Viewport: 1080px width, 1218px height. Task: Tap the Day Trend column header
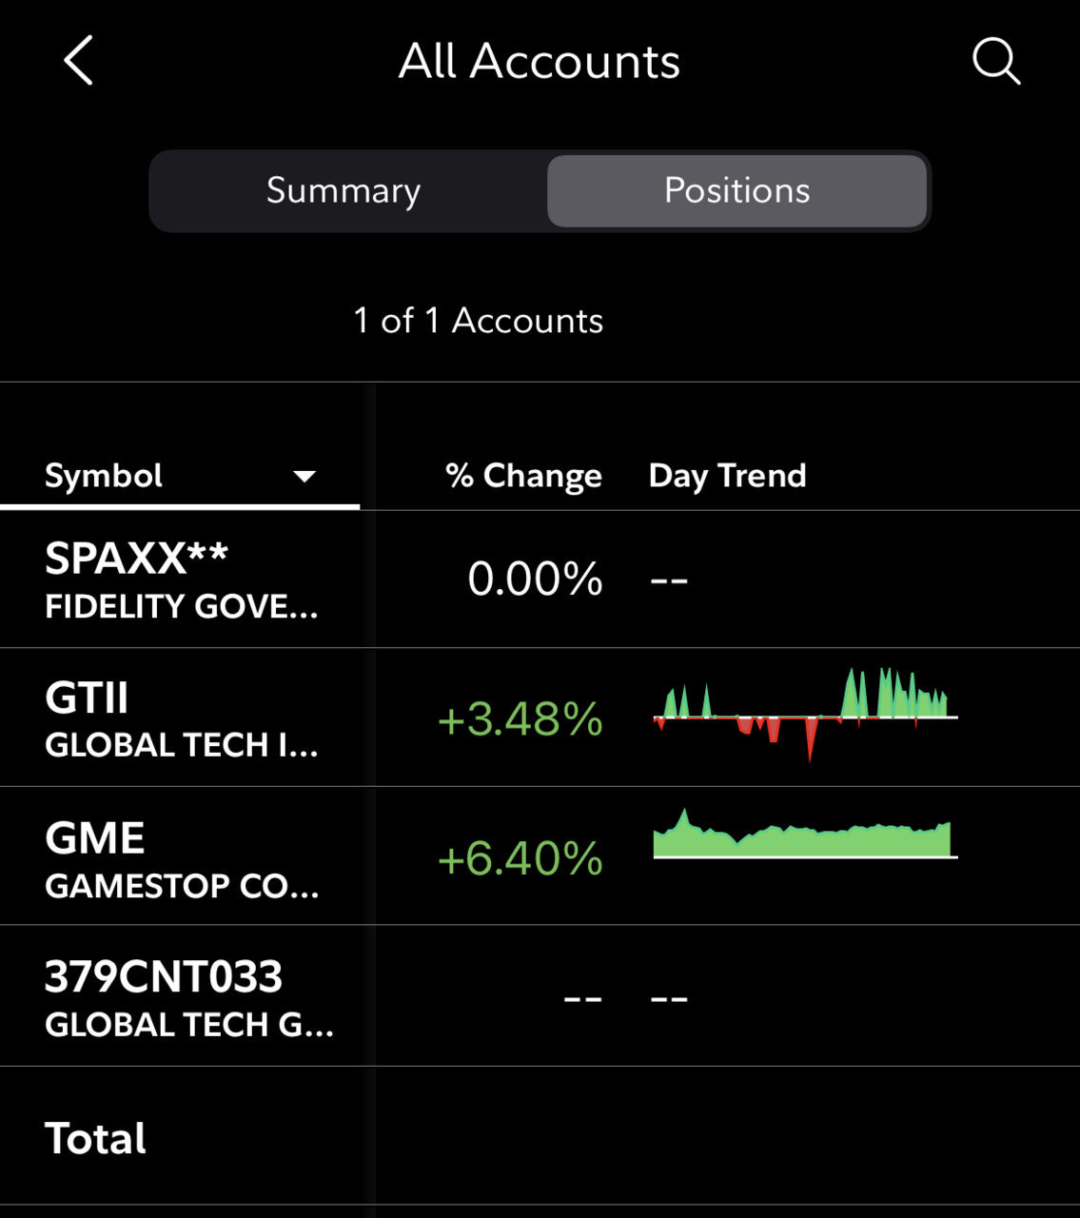pos(727,475)
